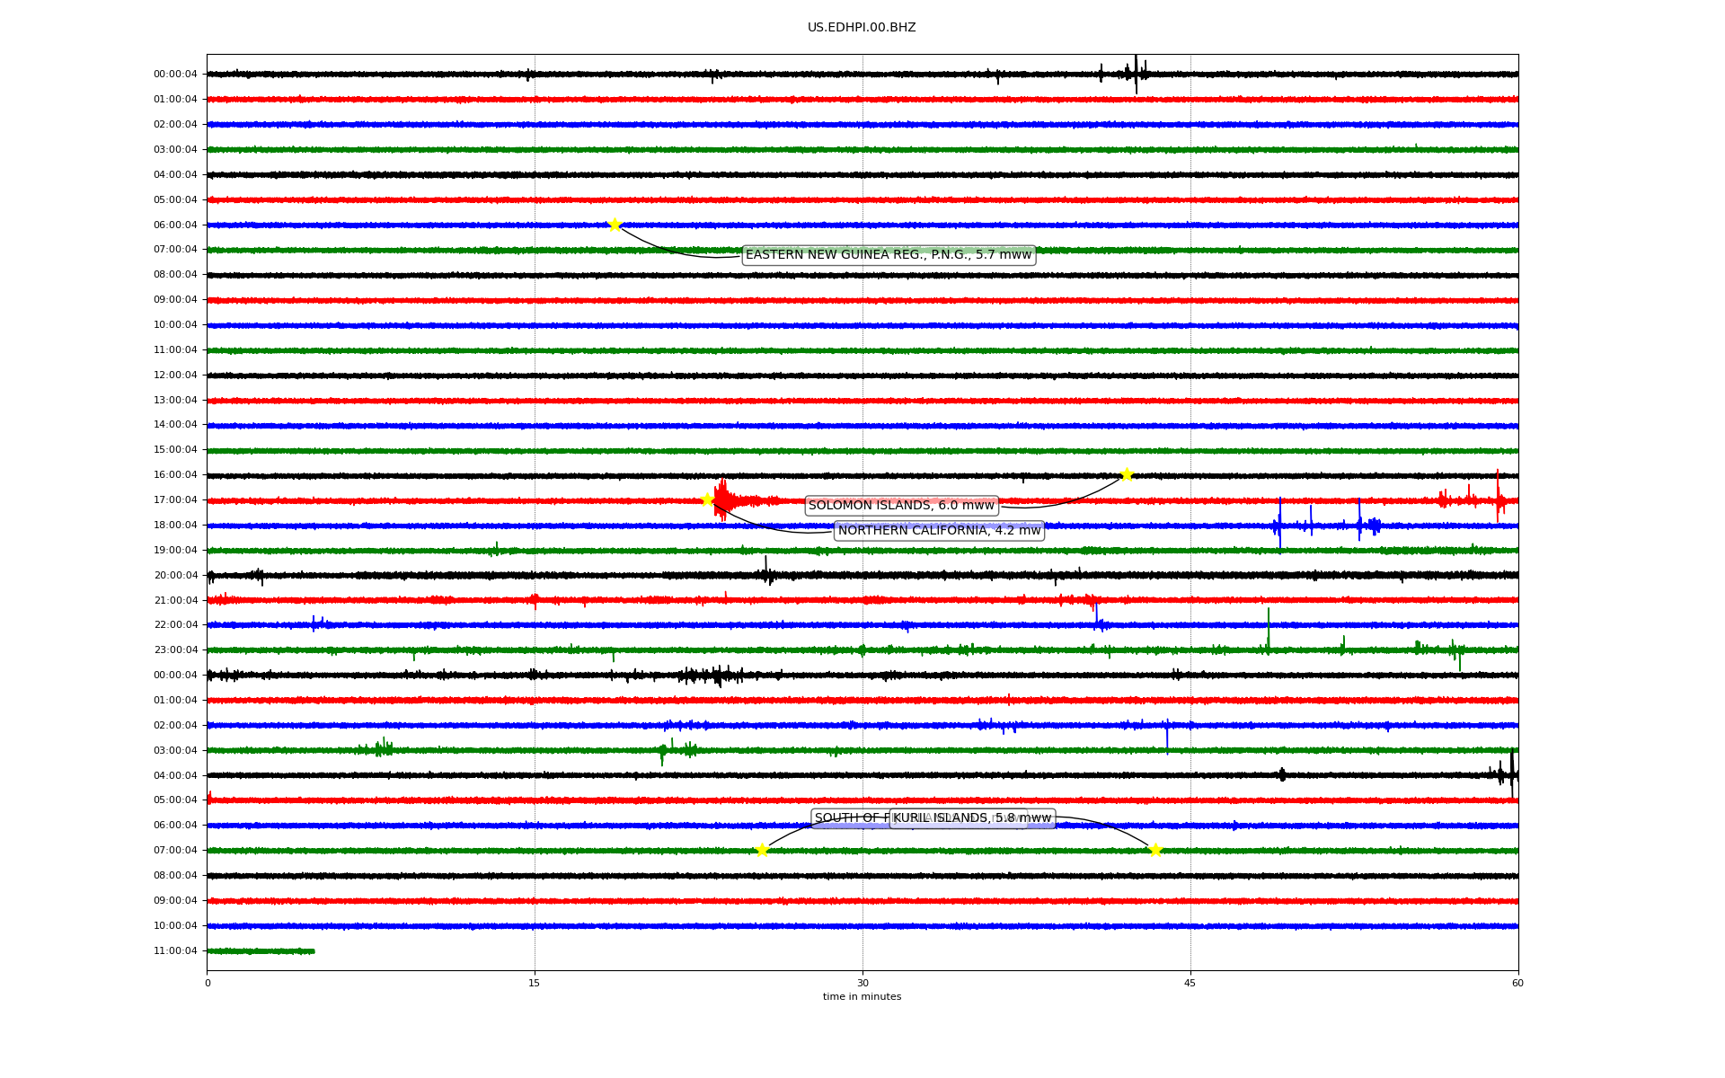This screenshot has width=1725, height=1078.
Task: Click the rightmost star on the lower green 07:00:04 trace
Action: pos(1155,850)
